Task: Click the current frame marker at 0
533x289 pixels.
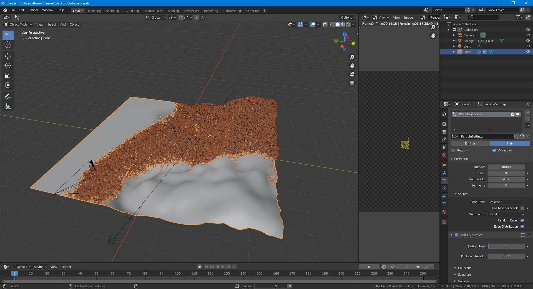Action: [14, 273]
